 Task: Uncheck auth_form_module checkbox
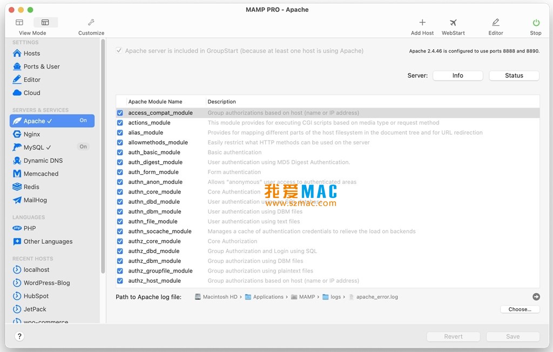[x=120, y=172]
